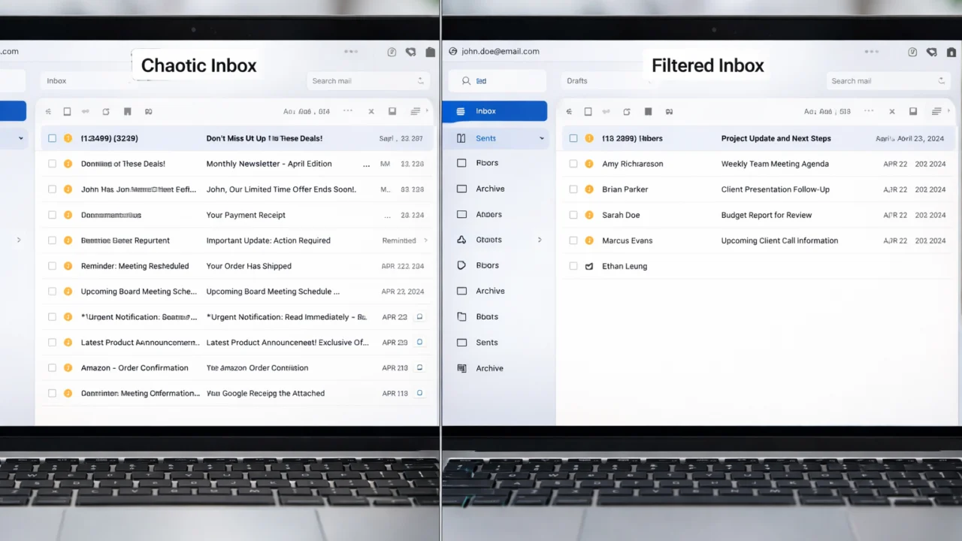Click the more options ellipsis in the filtered toolbar
Image resolution: width=962 pixels, height=541 pixels.
868,111
